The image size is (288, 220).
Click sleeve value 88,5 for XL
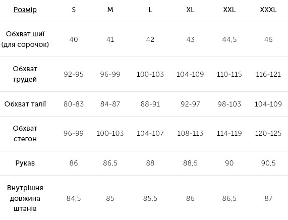pyautogui.click(x=190, y=163)
